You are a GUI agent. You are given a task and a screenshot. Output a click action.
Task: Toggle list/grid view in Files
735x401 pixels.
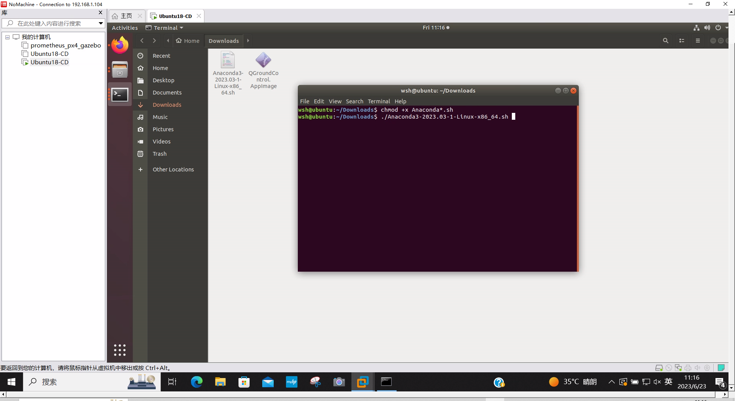click(x=682, y=41)
